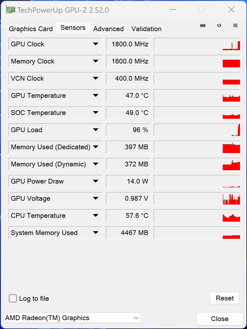This screenshot has width=247, height=329.
Task: Enable the Log to file checkbox
Action: pos(13,299)
